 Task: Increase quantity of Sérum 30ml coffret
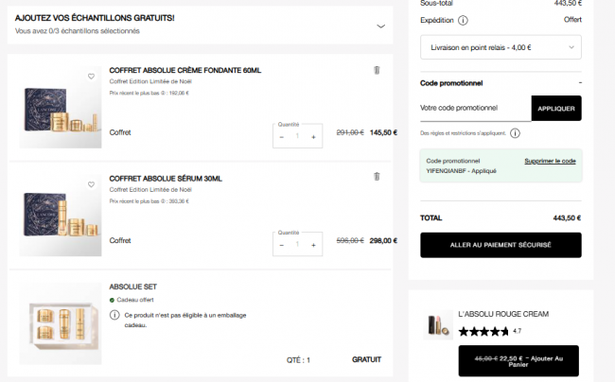(314, 245)
